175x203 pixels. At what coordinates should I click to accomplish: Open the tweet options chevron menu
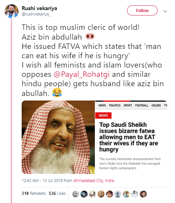165,11
